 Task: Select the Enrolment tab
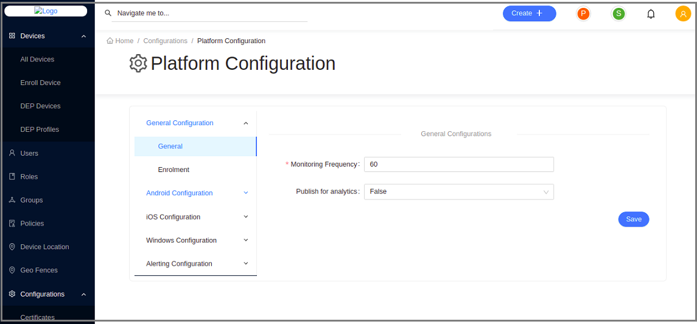tap(173, 170)
